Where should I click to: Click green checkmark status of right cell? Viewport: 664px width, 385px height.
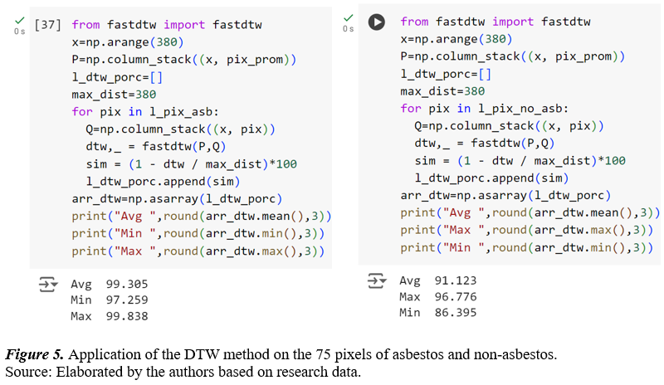click(348, 17)
